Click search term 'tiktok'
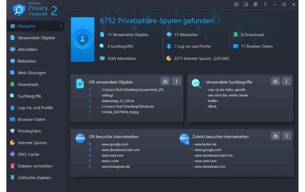The width and height of the screenshot is (305, 192). click(x=212, y=107)
